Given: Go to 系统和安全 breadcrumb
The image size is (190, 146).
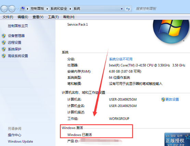Looking at the screenshot, I should [59, 9].
